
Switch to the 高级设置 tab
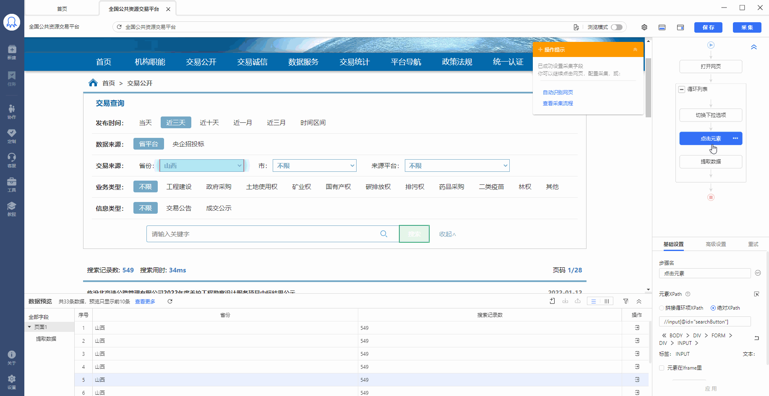pos(716,244)
